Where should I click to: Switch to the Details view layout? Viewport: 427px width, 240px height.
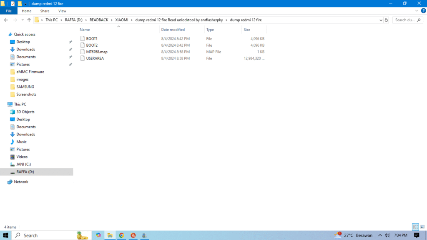pos(415,227)
